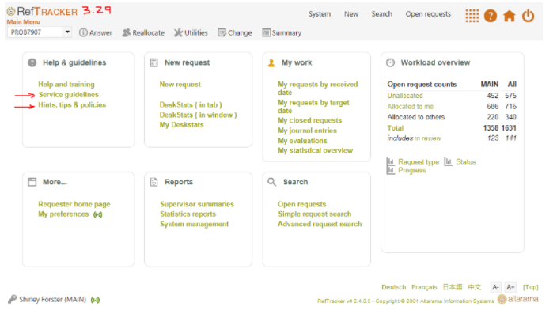This screenshot has height=314, width=557.
Task: Open DeskStats ( in tab ) link
Action: tap(191, 104)
